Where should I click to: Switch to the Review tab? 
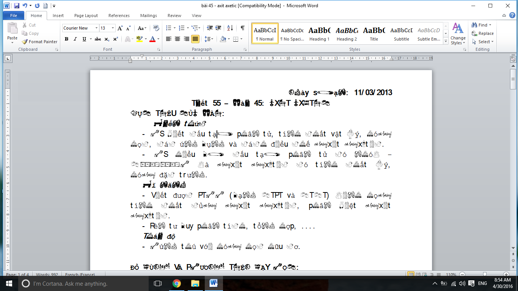pyautogui.click(x=174, y=16)
